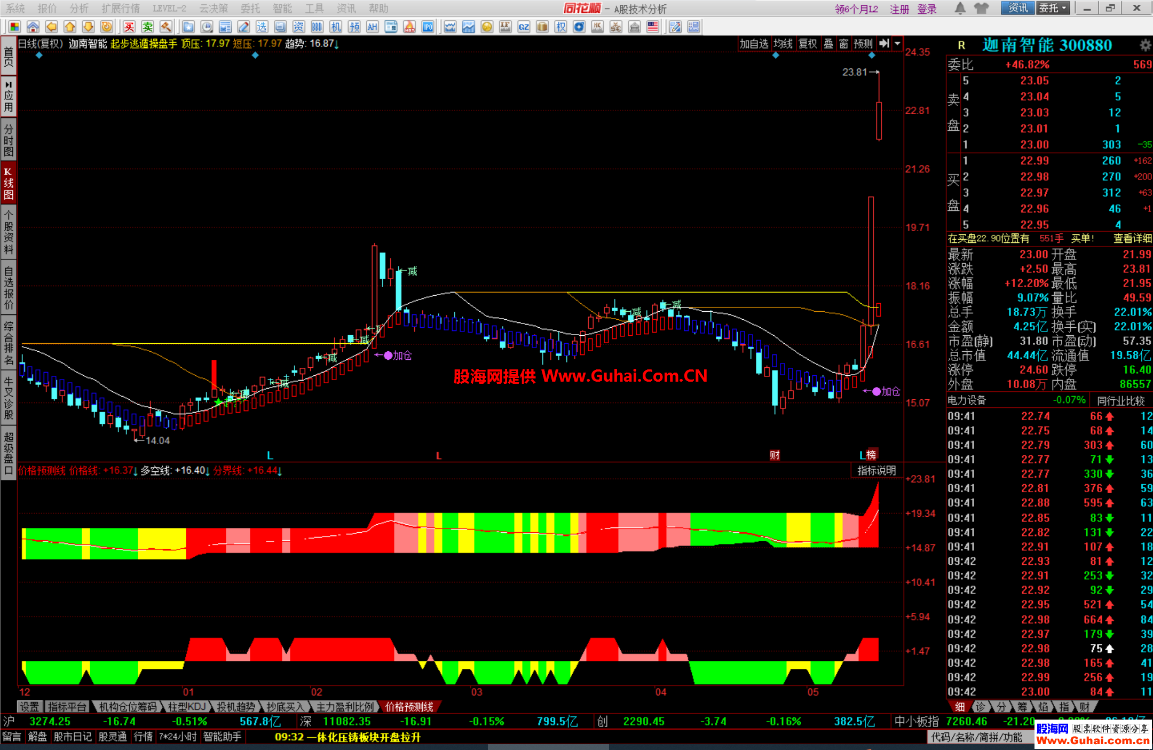Click the hammer auction toolbar icon
The width and height of the screenshot is (1153, 750).
click(166, 27)
